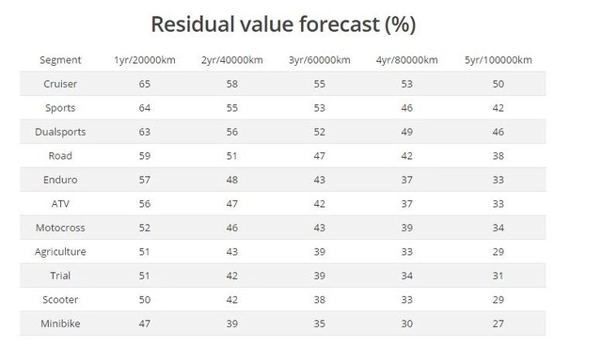Select the ATV segment label

(60, 204)
